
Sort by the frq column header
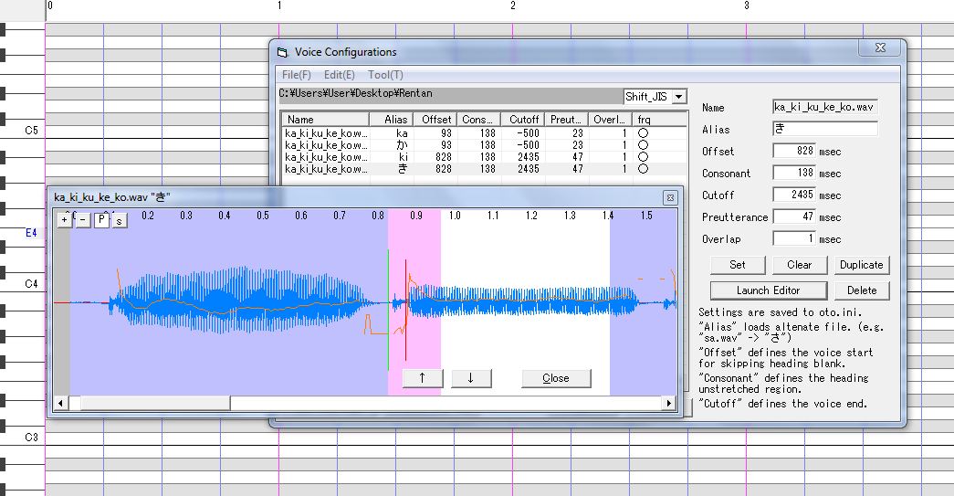tap(660, 120)
